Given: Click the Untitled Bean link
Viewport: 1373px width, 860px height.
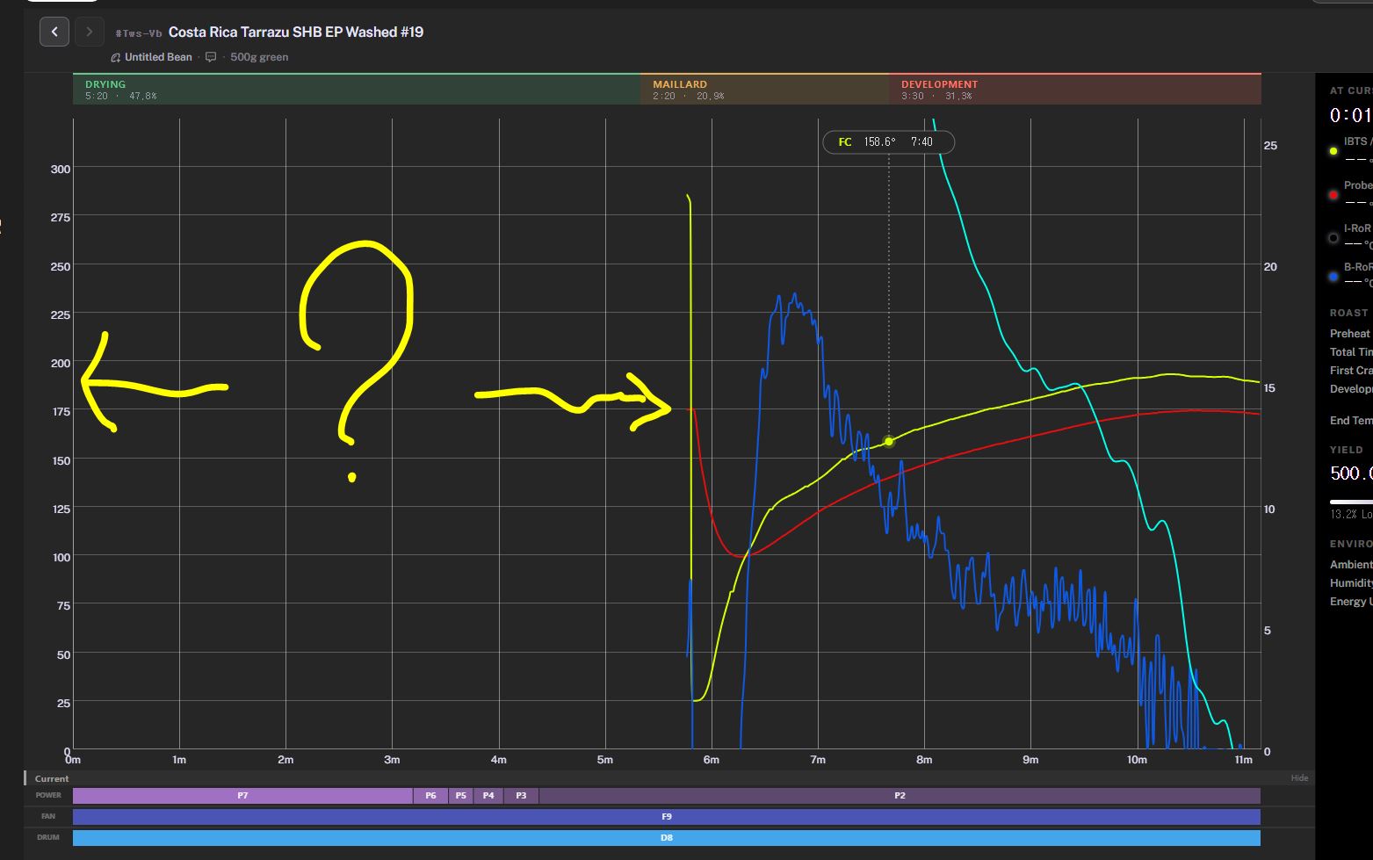Looking at the screenshot, I should pos(158,57).
